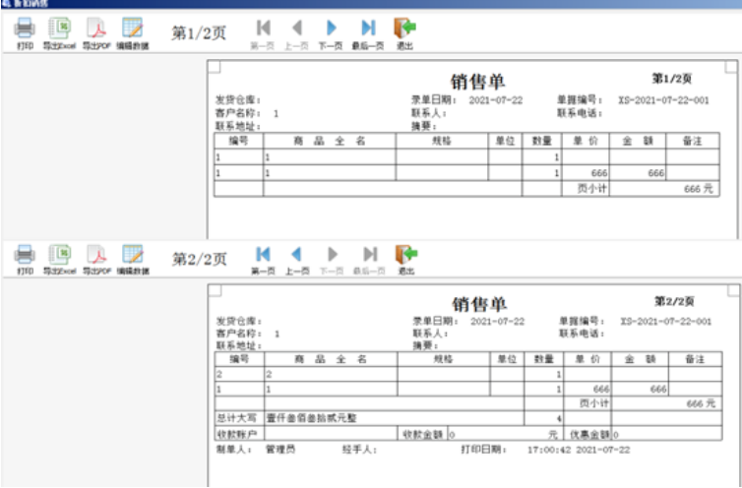Export to Excel from the 第1/2页 toolbar
Image resolution: width=742 pixels, height=488 pixels.
coord(60,30)
